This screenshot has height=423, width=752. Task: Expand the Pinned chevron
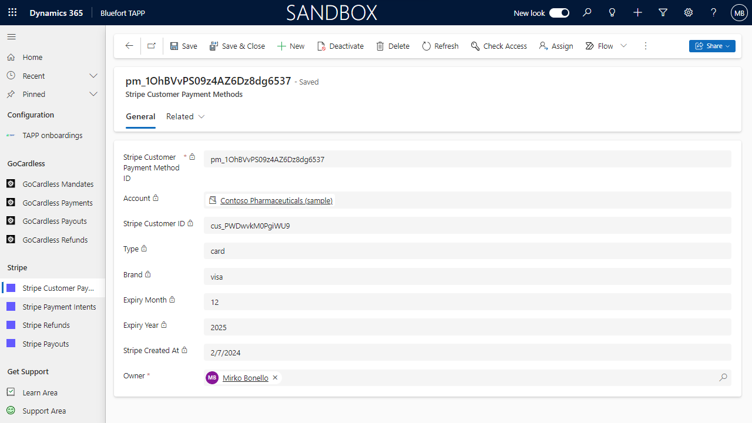point(93,94)
